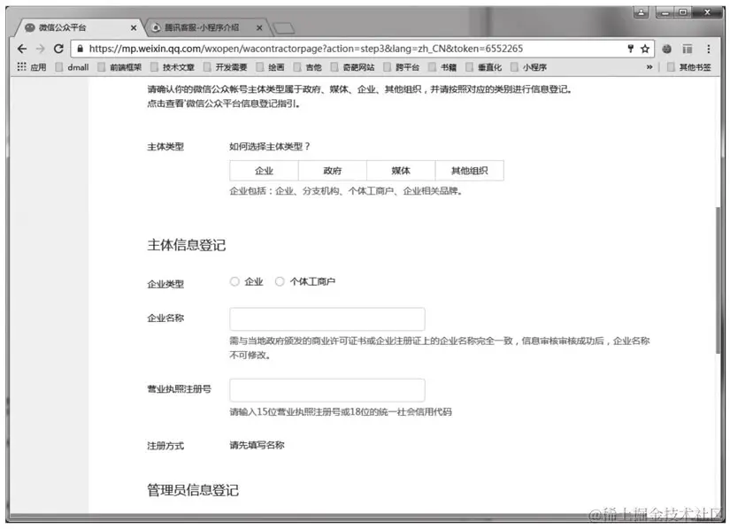The image size is (730, 529).
Task: Click the page refresh icon
Action: (x=58, y=50)
